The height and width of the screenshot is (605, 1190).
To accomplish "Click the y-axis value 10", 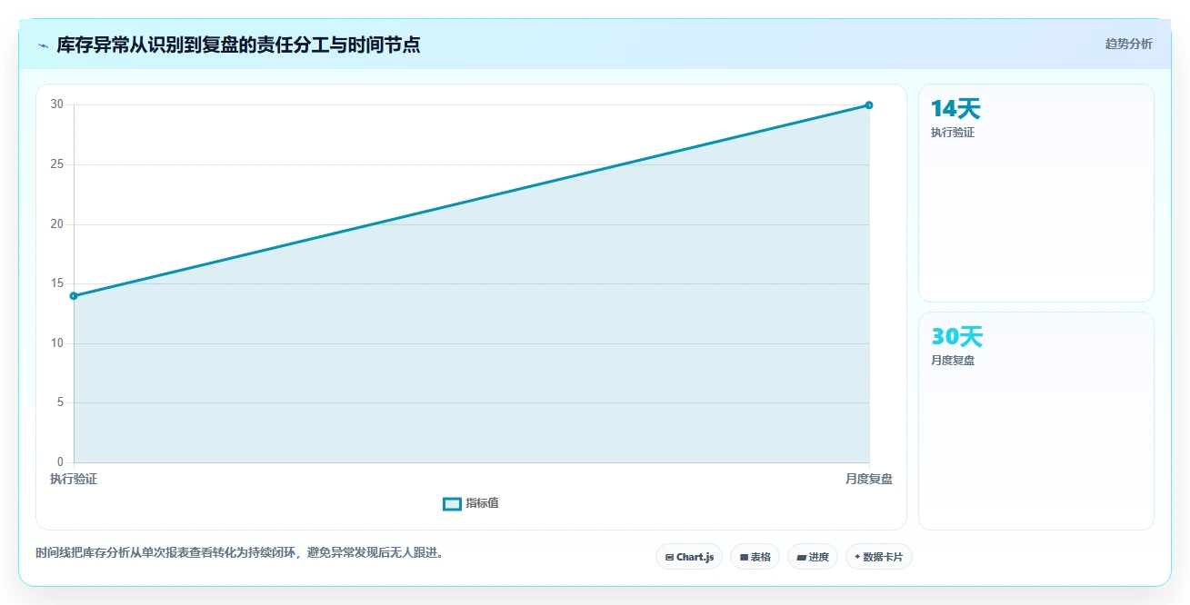I will [57, 342].
